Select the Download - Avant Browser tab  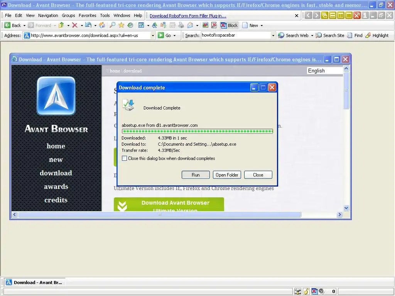point(34,283)
